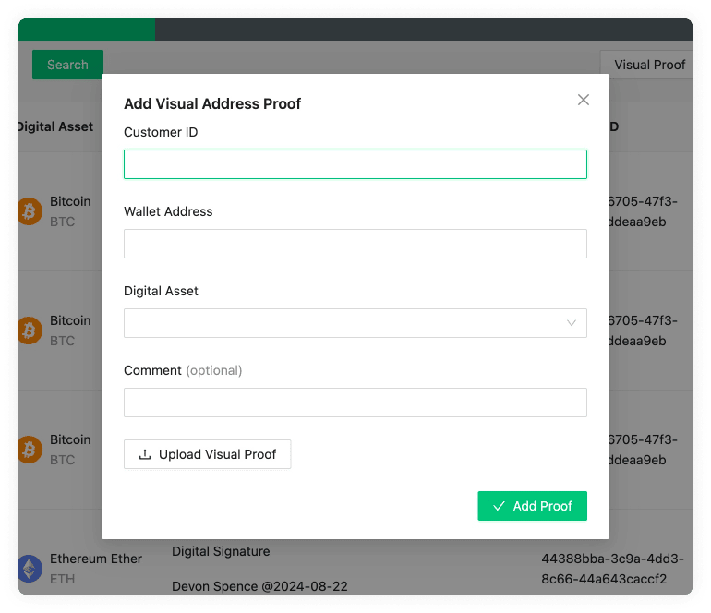Open the Digital Asset dropdown
The image size is (711, 613).
click(355, 323)
